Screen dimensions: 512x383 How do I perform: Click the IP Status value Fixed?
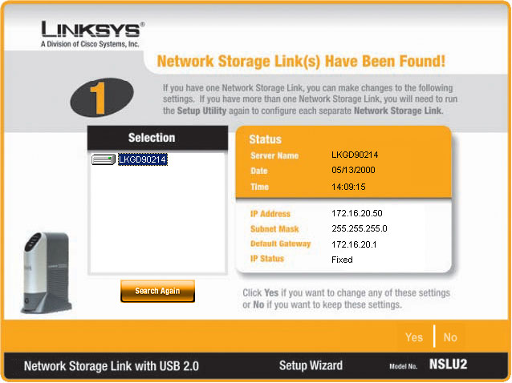tap(342, 260)
